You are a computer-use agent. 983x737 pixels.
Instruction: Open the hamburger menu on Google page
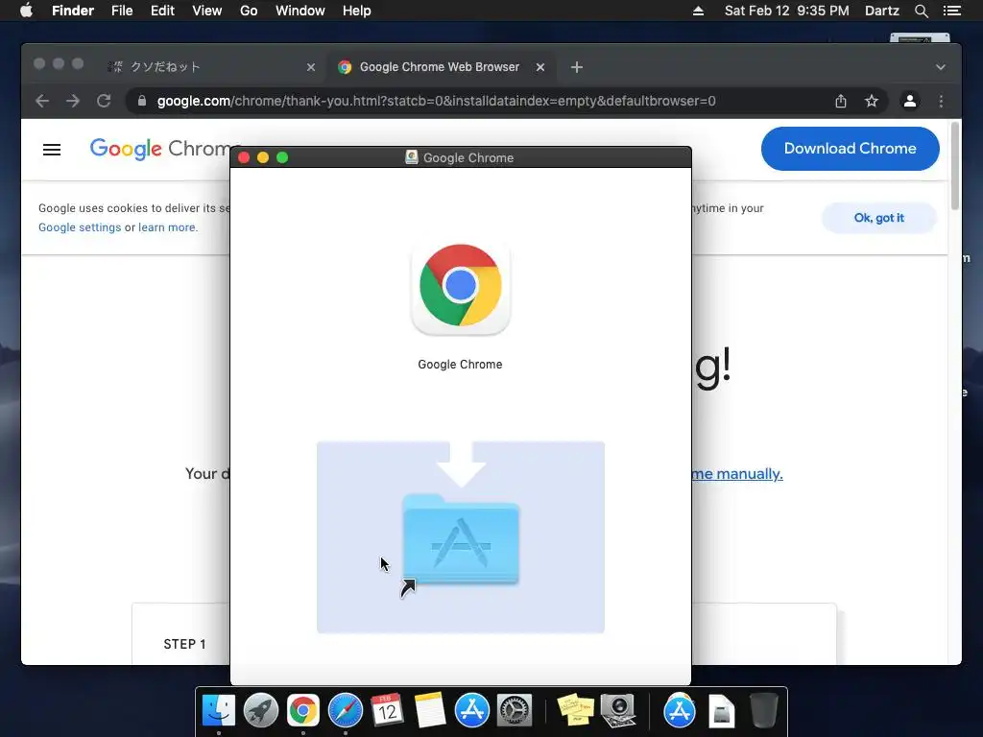tap(52, 150)
